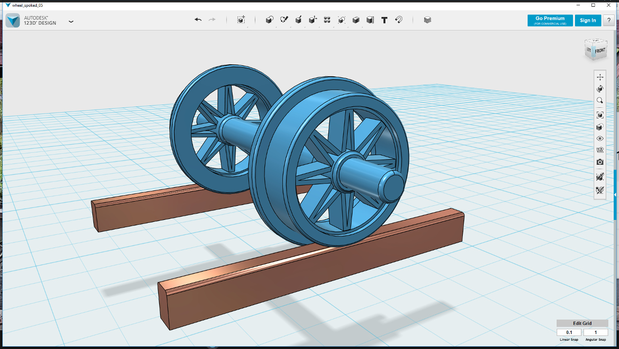Toggle the grid visibility icon
This screenshot has width=619, height=349.
point(600,150)
